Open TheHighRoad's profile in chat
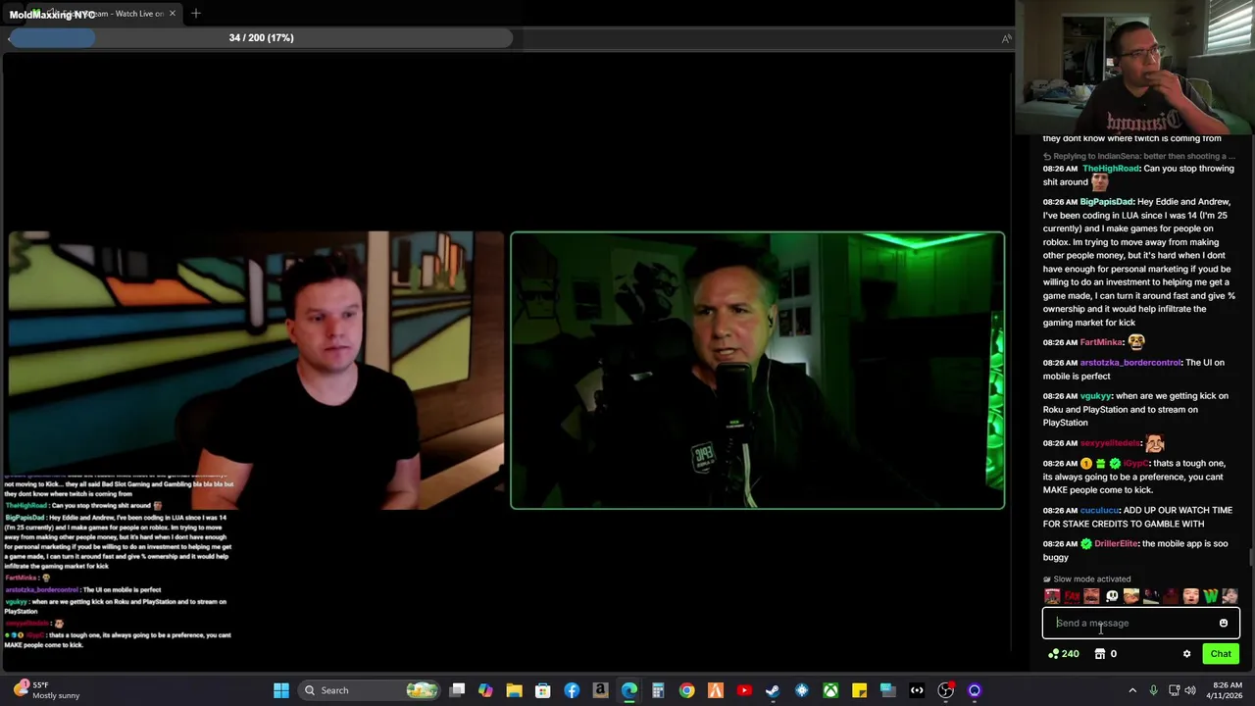The height and width of the screenshot is (706, 1255). pyautogui.click(x=1111, y=169)
